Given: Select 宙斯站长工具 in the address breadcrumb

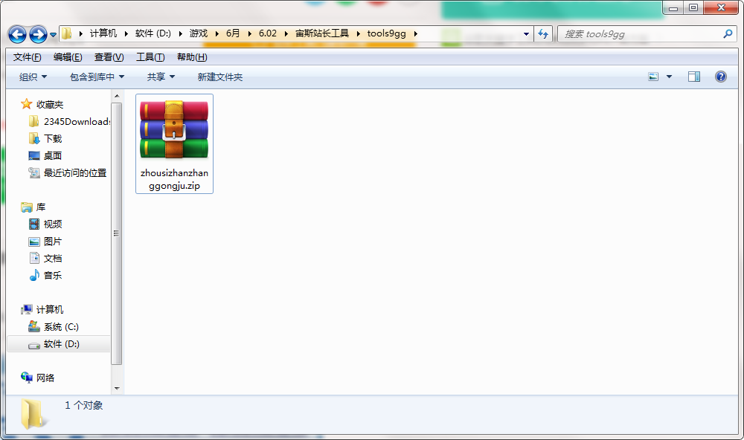Looking at the screenshot, I should [x=321, y=33].
